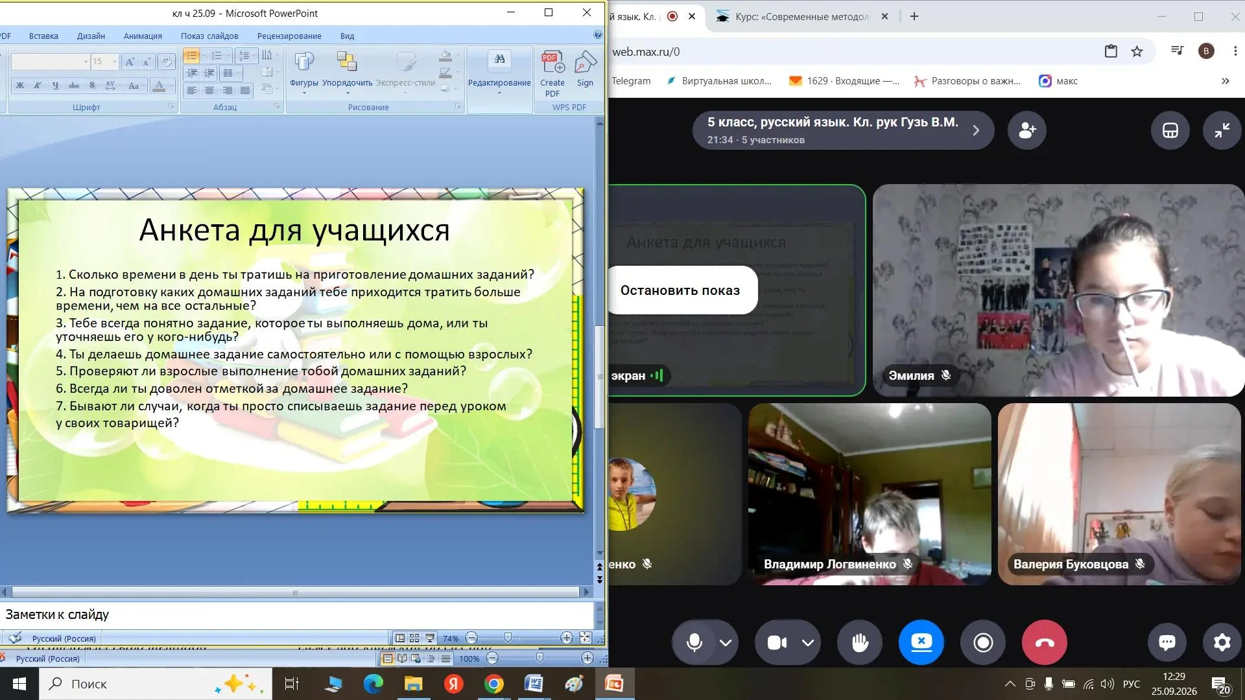The width and height of the screenshot is (1245, 700).
Task: Switch to the Рецензирование ribbon tab
Action: pyautogui.click(x=289, y=36)
